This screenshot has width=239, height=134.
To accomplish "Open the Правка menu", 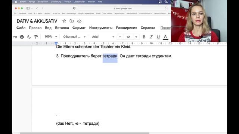I will click(35, 28).
